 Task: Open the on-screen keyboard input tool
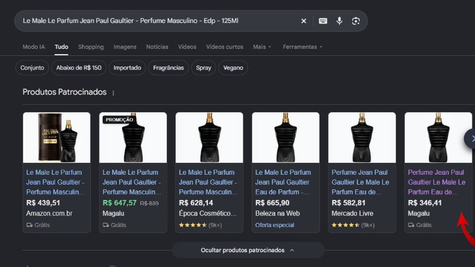[323, 21]
